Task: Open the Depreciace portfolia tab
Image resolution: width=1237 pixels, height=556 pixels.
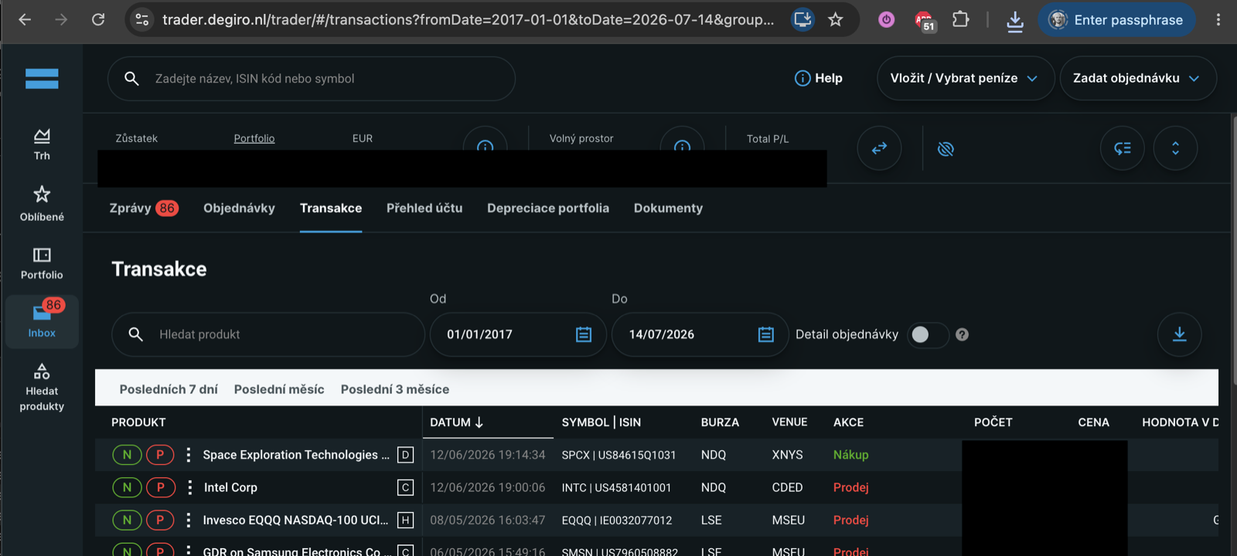Action: 548,208
